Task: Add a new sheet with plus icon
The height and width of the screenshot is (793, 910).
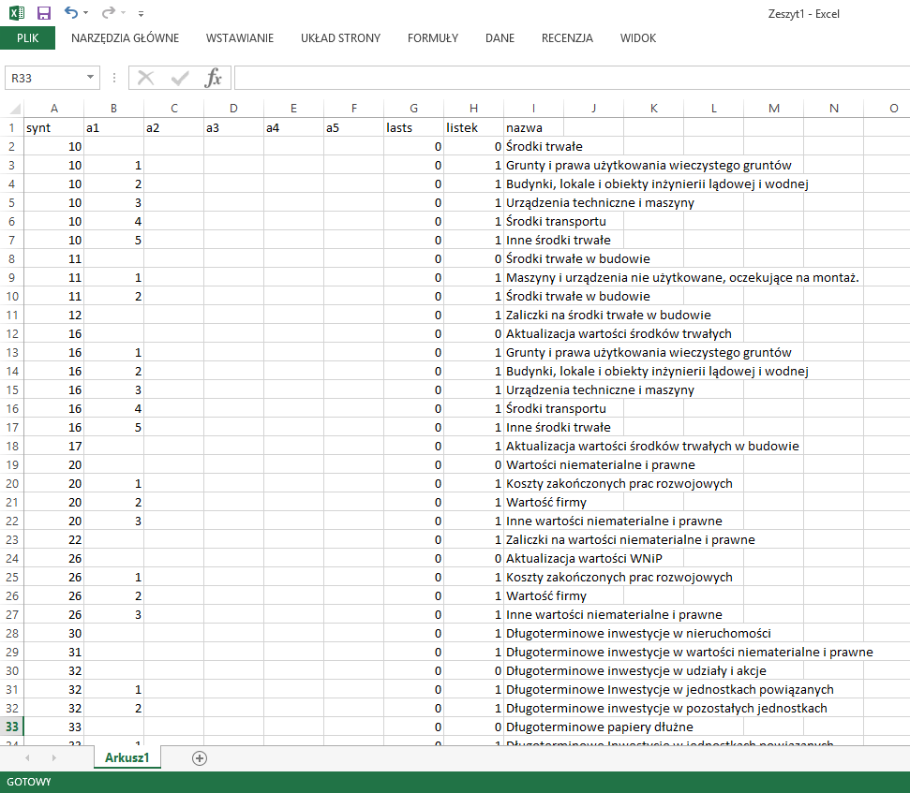Action: [199, 758]
